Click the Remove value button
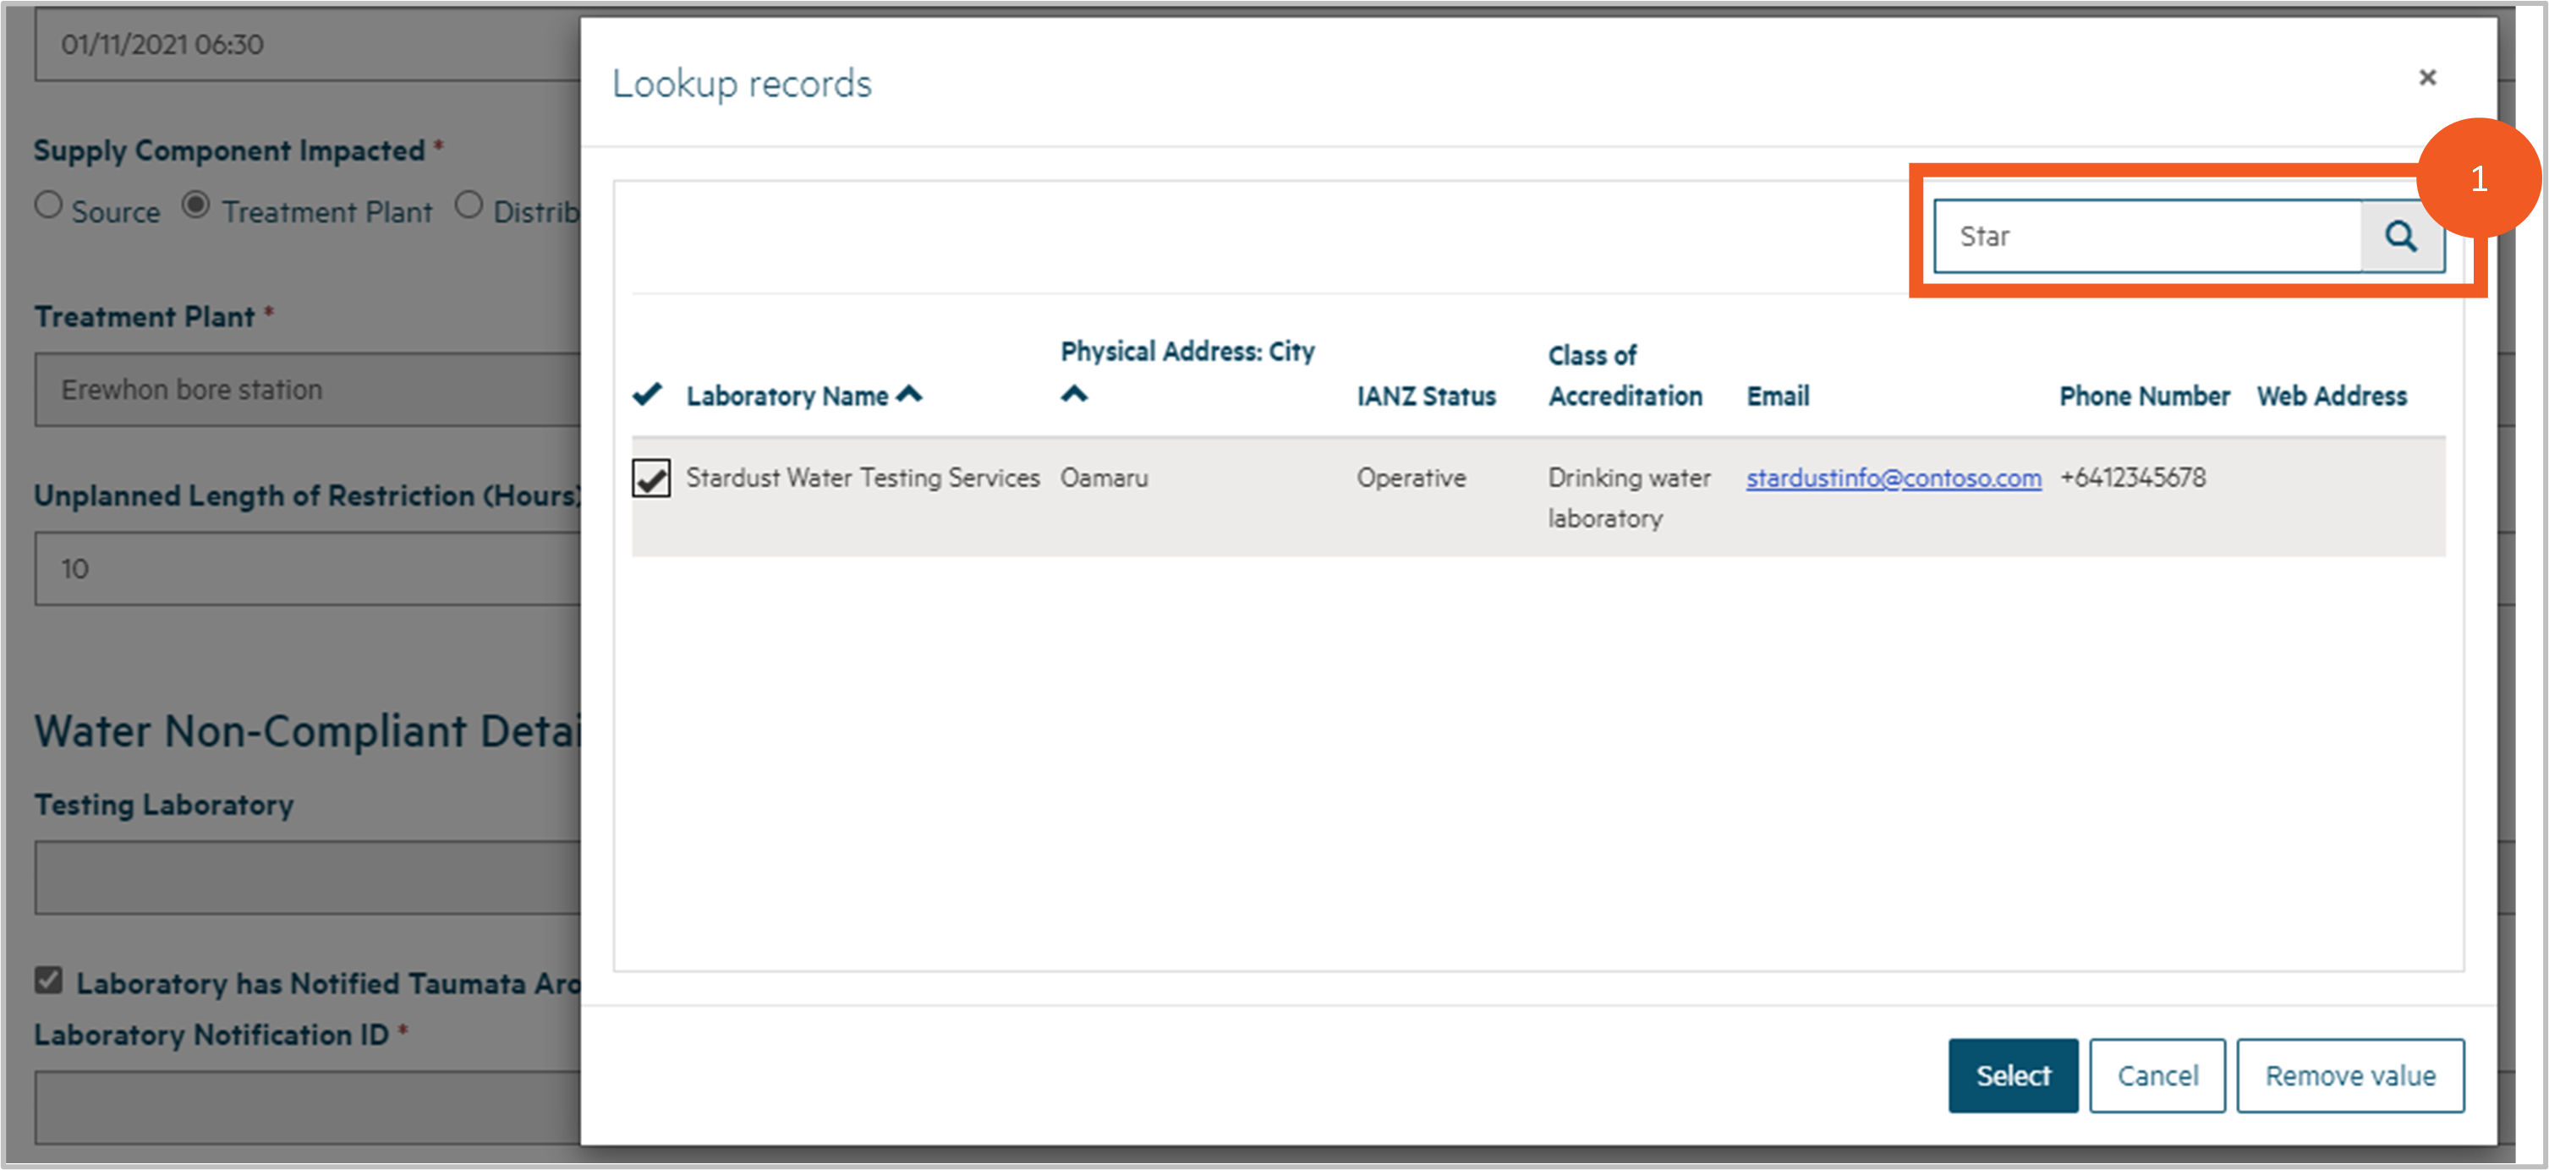 (2349, 1075)
